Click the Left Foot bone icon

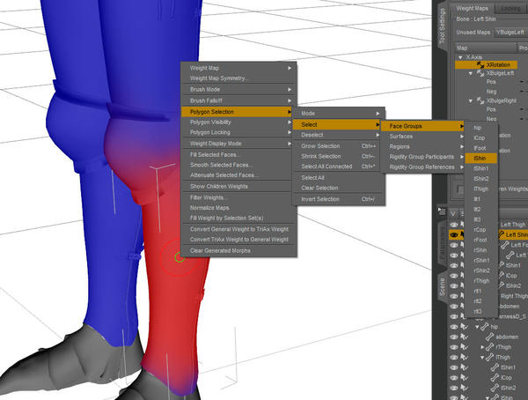(505, 245)
